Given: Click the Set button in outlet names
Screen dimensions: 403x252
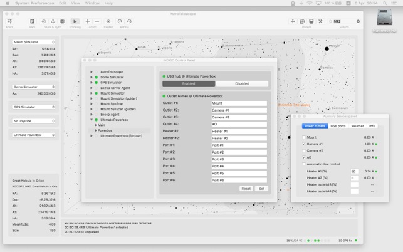Looking at the screenshot, I should click(261, 189).
